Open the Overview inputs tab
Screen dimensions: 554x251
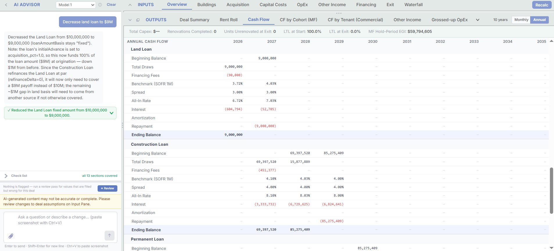177,5
